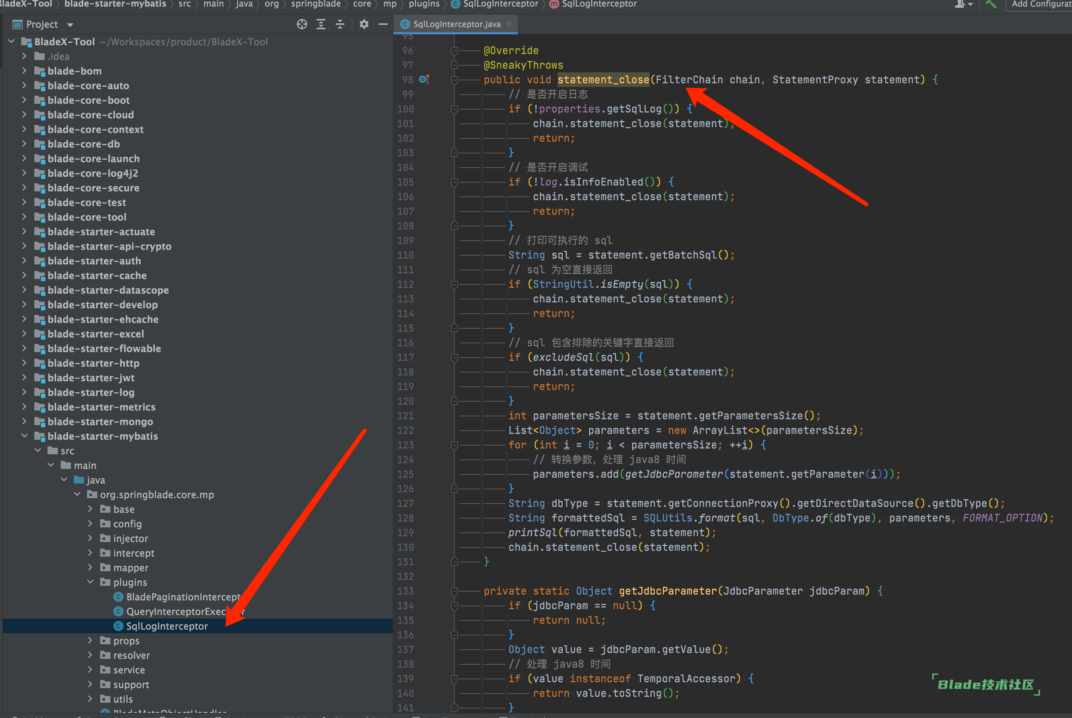The width and height of the screenshot is (1072, 718).
Task: Select the service package
Action: (x=129, y=670)
